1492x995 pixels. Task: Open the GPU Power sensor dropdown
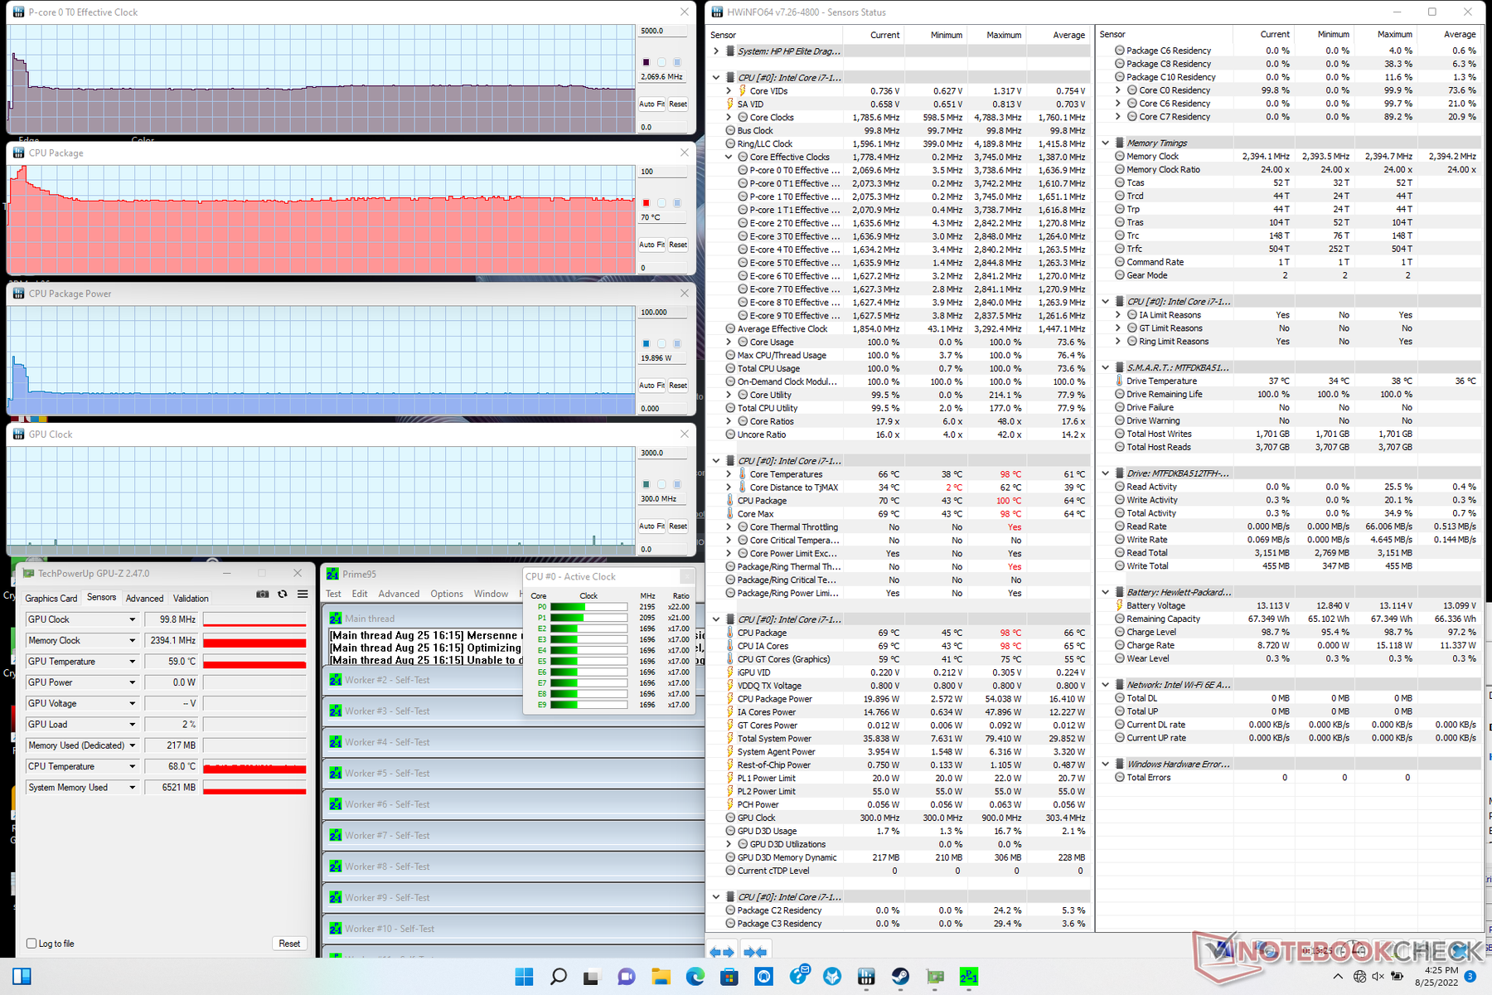[132, 682]
